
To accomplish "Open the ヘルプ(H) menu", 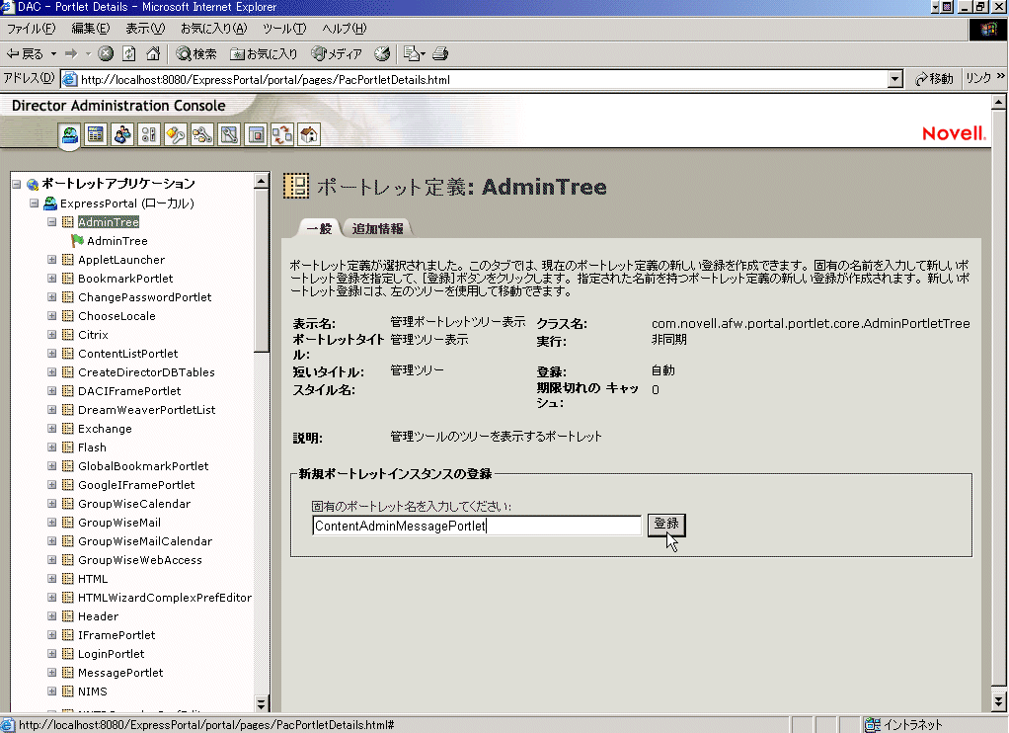I will pyautogui.click(x=345, y=29).
